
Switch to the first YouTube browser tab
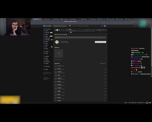click(46, 19)
